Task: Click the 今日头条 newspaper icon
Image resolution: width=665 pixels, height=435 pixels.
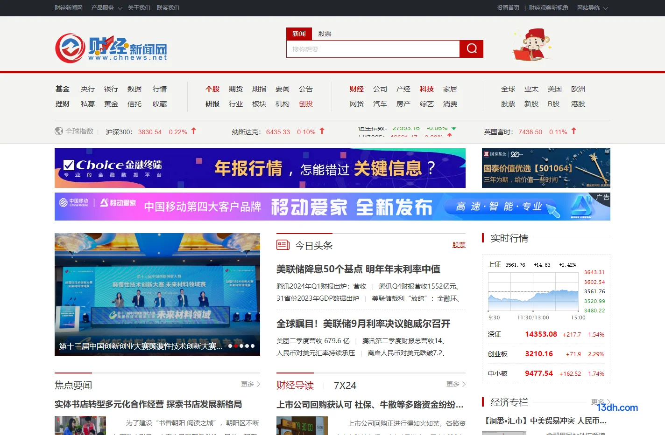Action: (x=283, y=245)
